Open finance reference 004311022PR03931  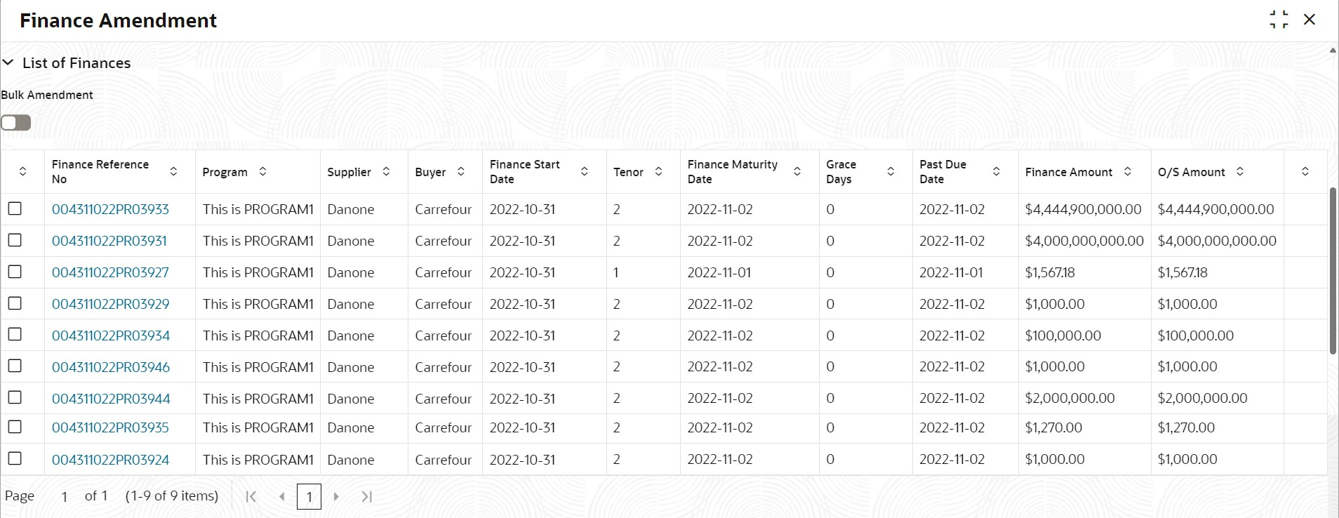[109, 241]
